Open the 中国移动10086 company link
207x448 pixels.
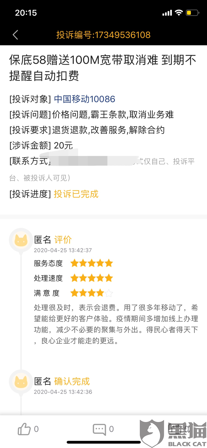tap(84, 99)
